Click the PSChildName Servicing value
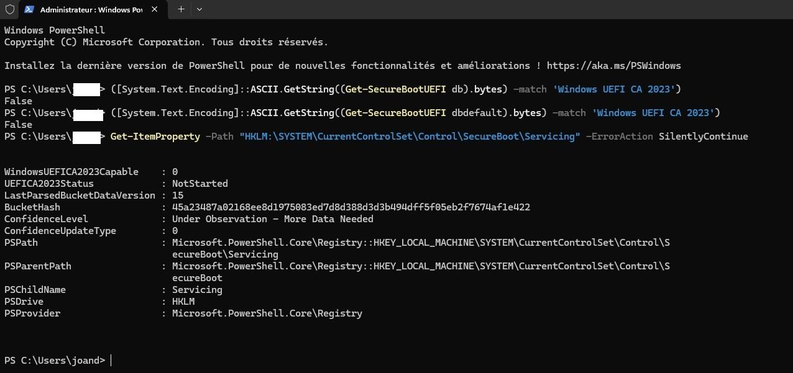Screen dimensions: 793x373 tap(197, 290)
